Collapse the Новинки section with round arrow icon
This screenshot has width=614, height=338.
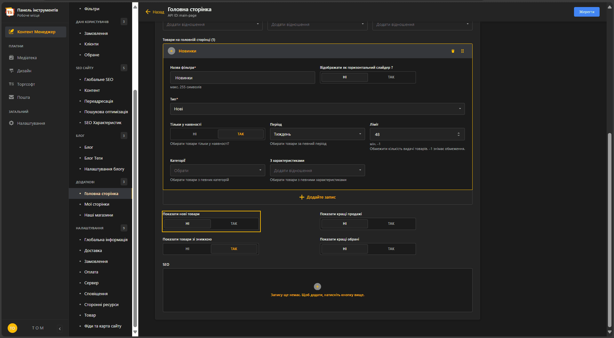tap(171, 51)
